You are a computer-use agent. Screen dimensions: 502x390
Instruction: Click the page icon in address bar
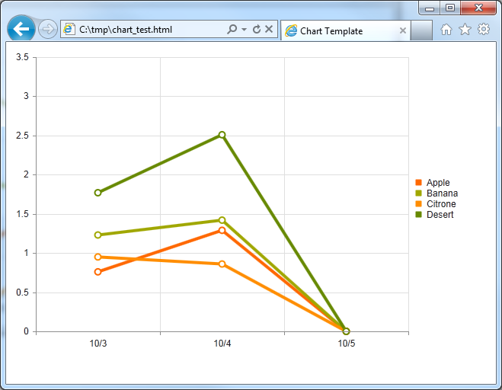click(69, 29)
